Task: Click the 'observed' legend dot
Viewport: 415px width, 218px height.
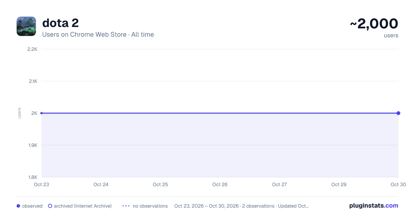Action: tap(18, 206)
